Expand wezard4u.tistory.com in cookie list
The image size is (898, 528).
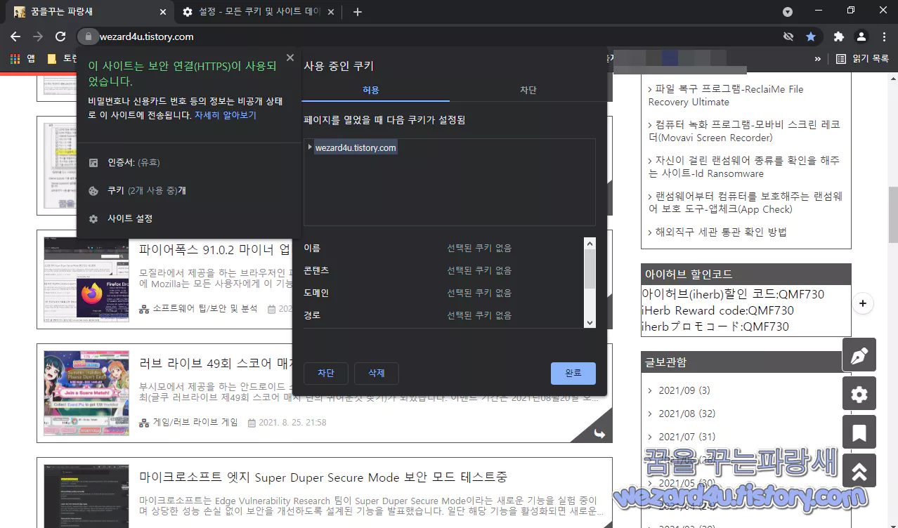coord(310,147)
